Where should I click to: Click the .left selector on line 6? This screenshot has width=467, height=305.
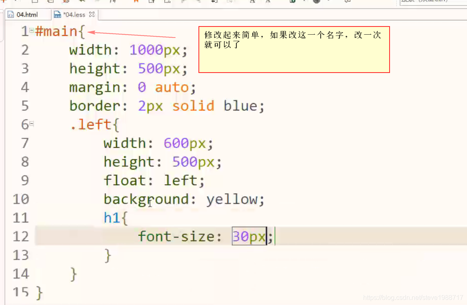point(90,125)
